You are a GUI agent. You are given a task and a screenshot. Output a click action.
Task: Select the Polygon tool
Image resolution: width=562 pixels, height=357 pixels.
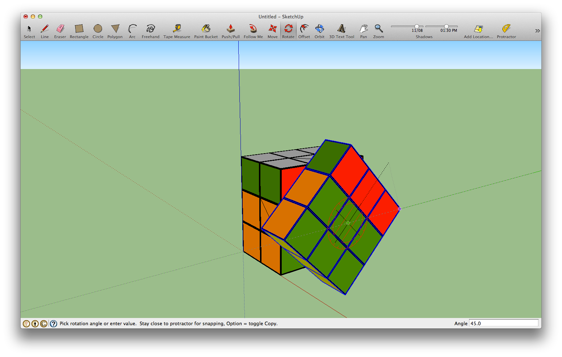(115, 29)
